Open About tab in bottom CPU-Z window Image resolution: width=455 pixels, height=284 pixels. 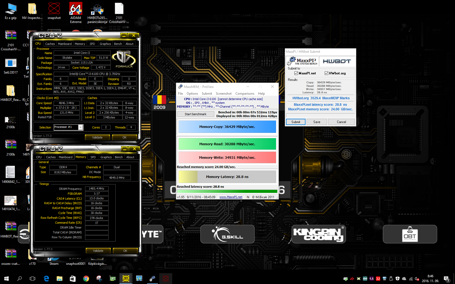point(130,157)
